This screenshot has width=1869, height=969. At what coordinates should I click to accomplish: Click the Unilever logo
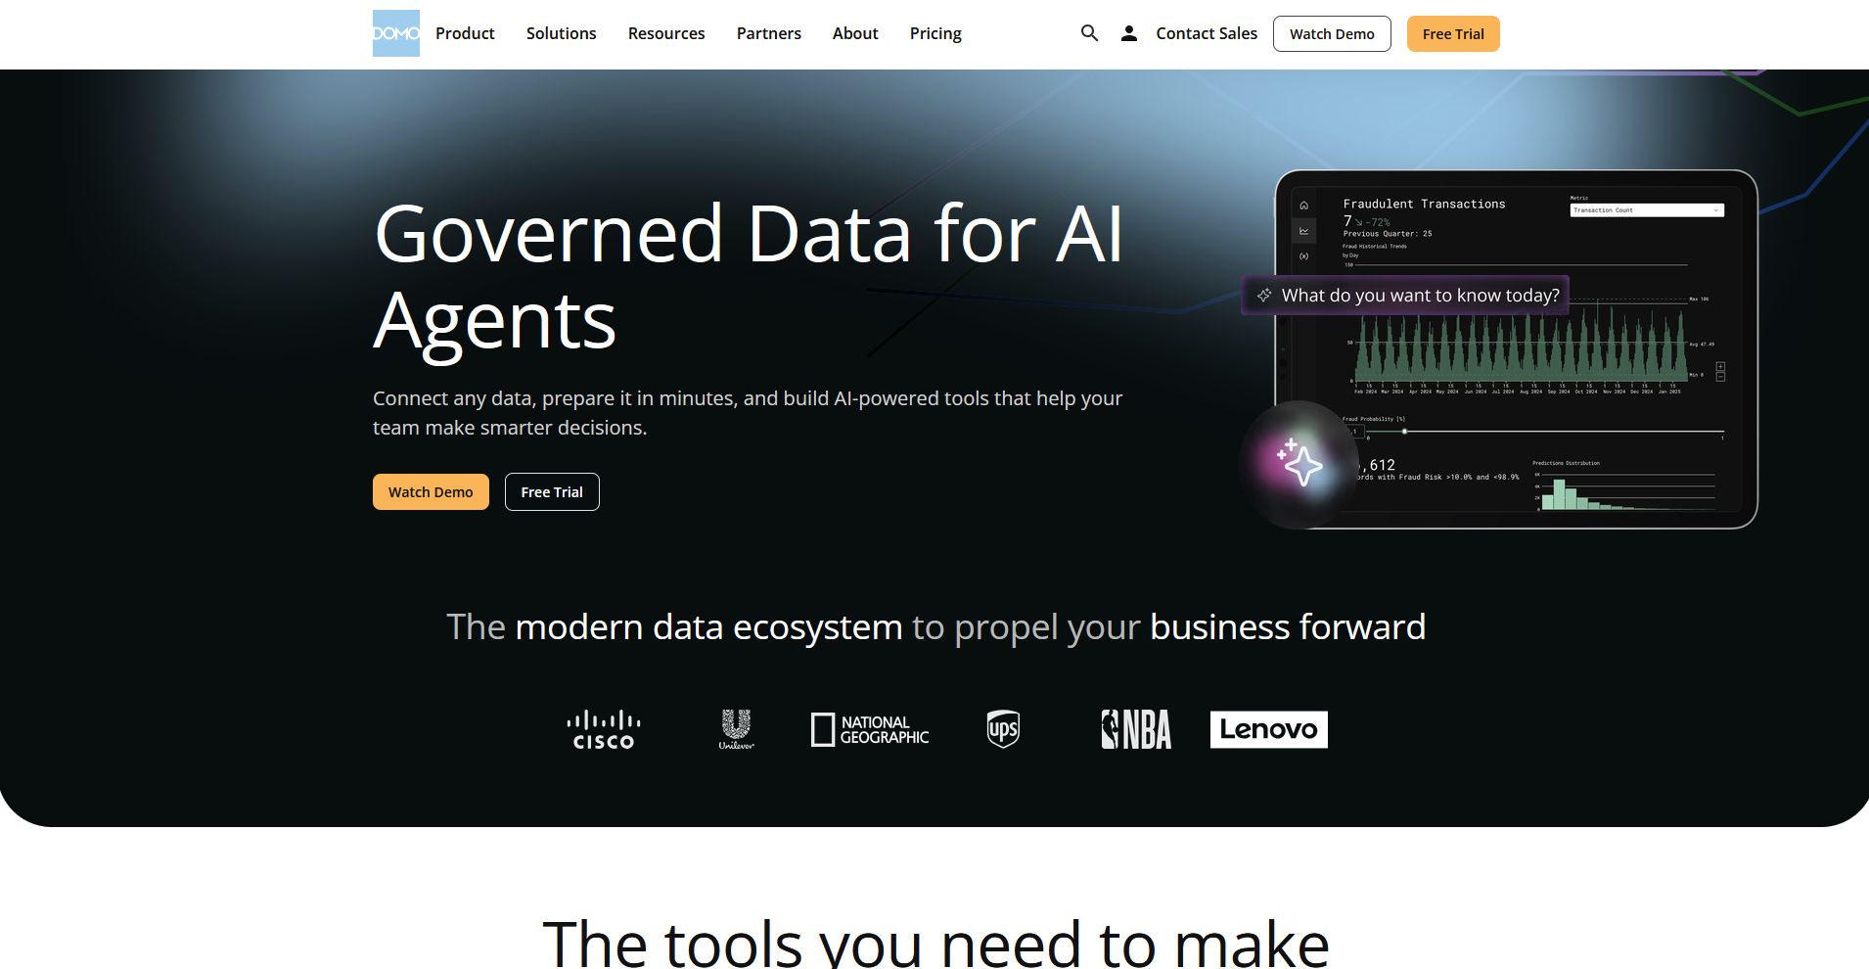(736, 730)
